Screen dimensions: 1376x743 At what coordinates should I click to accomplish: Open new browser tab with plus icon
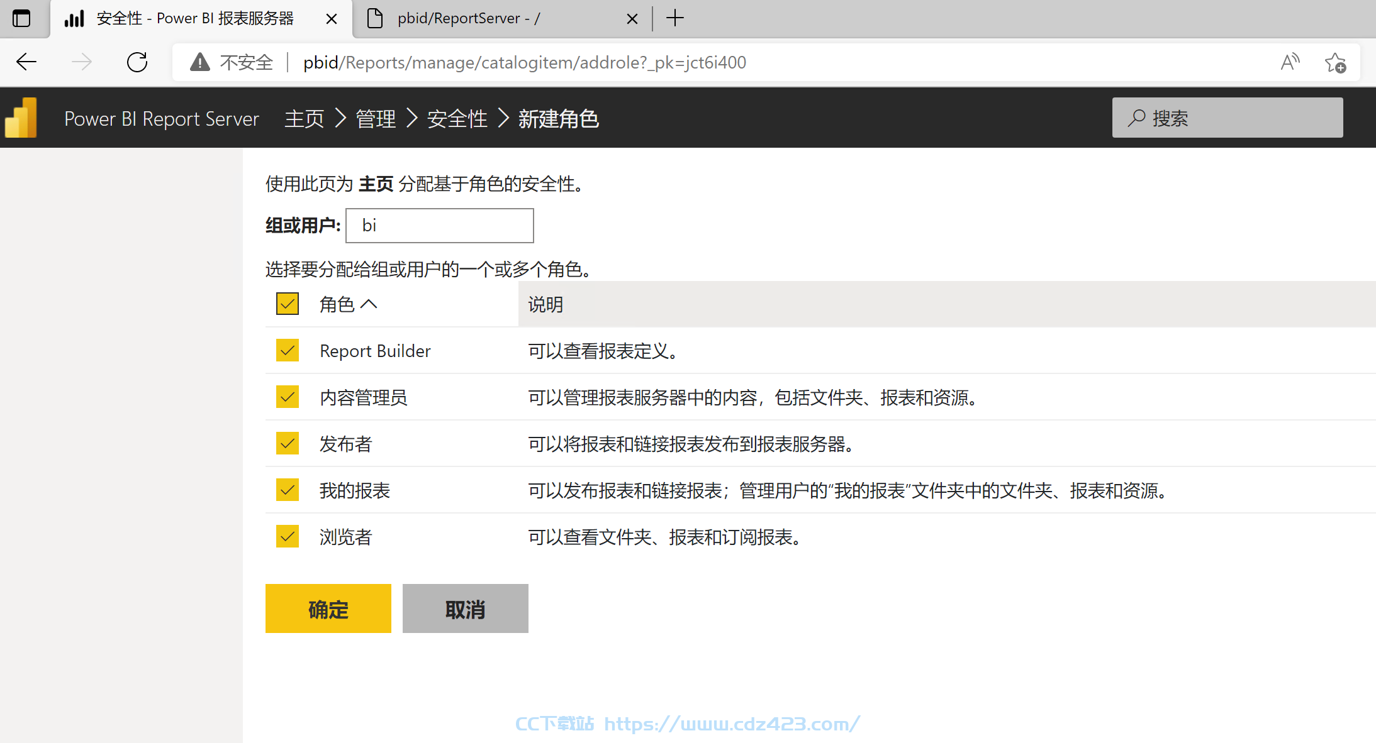(x=674, y=18)
